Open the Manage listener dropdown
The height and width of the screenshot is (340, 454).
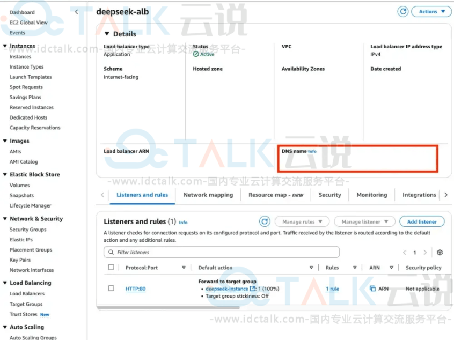[x=364, y=221]
